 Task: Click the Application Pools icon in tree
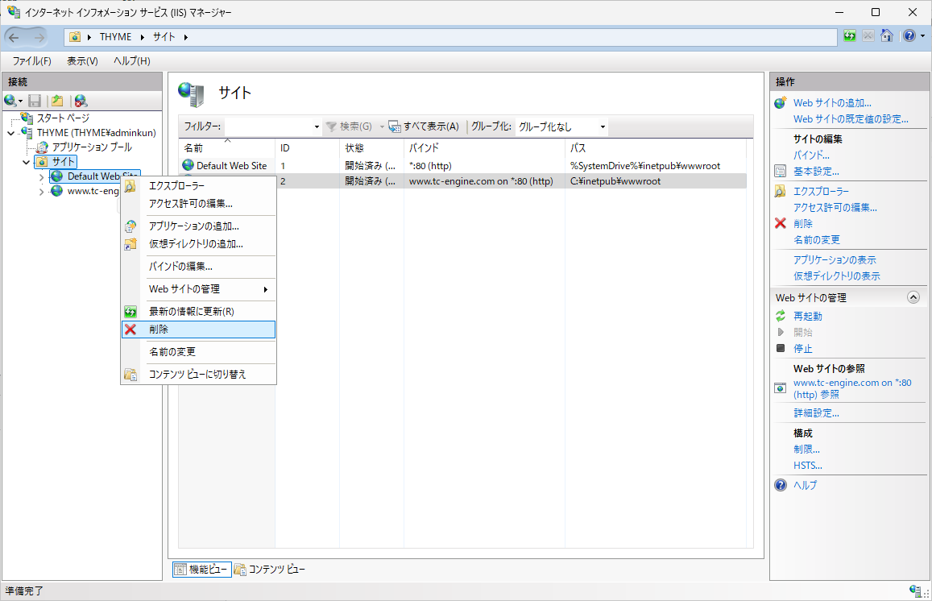click(x=42, y=147)
